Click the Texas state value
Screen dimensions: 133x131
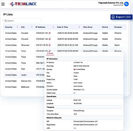point(75,76)
